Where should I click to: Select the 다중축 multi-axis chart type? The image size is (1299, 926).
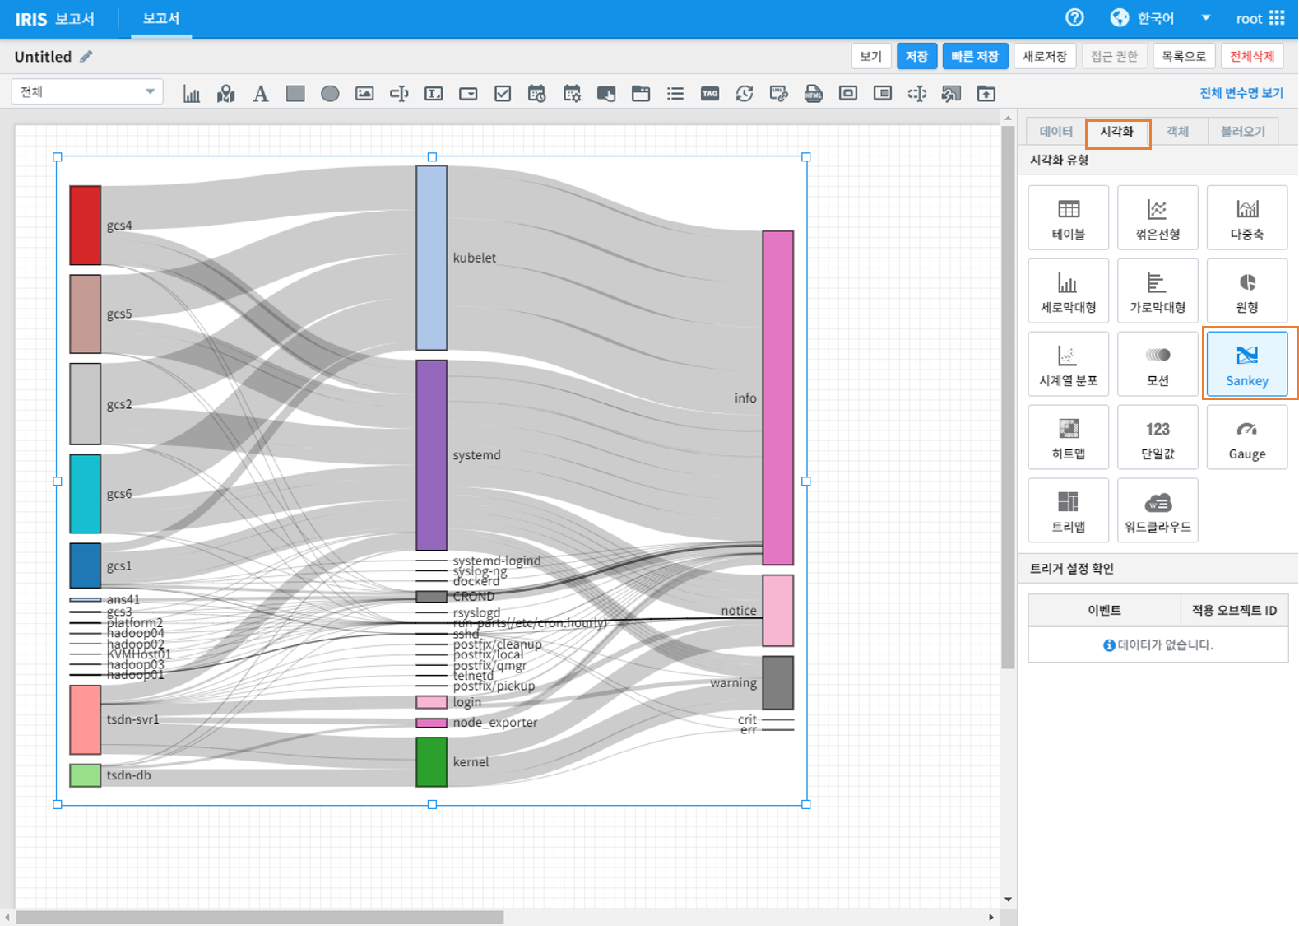click(x=1247, y=217)
